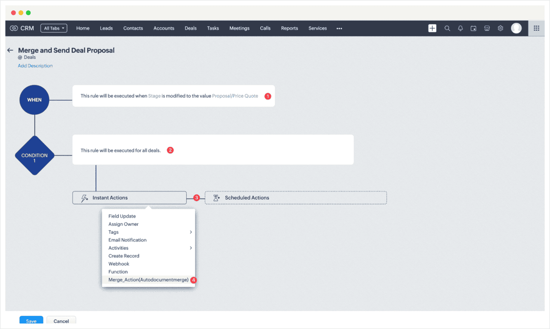Expand the Tags submenu arrow
Screen dimensions: 550x329
click(x=191, y=232)
